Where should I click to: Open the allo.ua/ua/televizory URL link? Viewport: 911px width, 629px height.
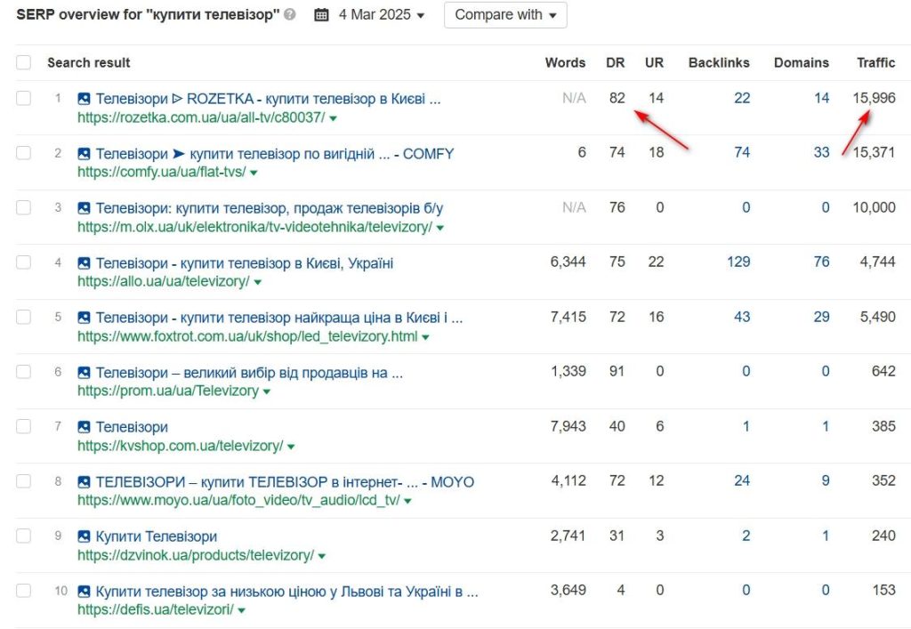click(164, 282)
